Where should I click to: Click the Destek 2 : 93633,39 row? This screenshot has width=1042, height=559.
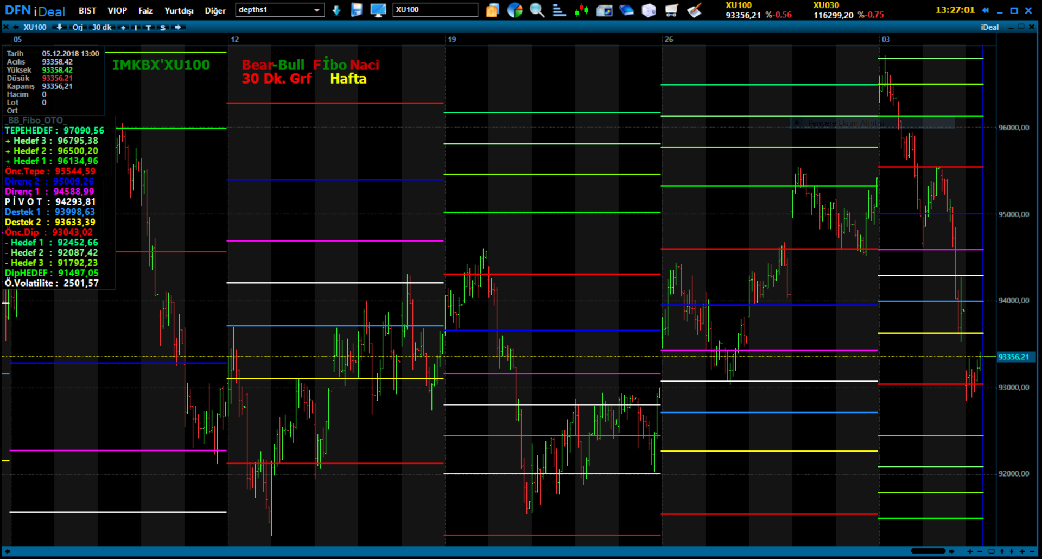[50, 223]
